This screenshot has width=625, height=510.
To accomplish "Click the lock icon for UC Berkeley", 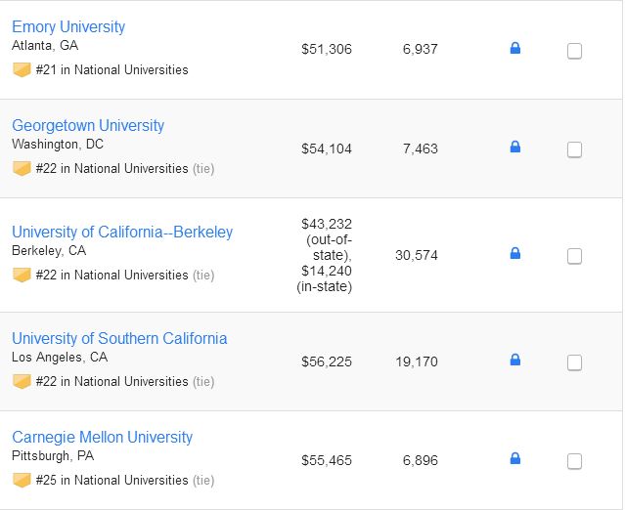I will point(515,253).
